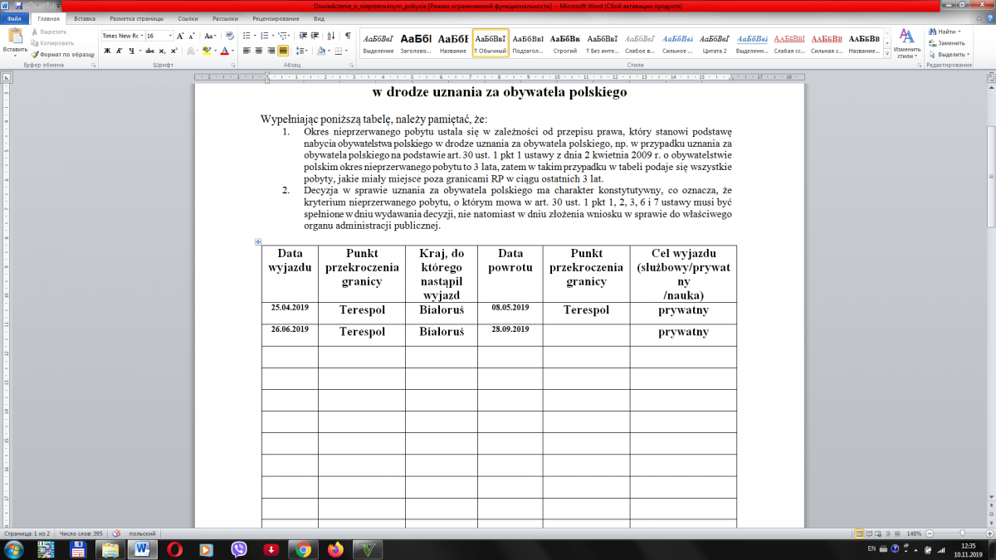996x560 pixels.
Task: Click the Paste (Вставить) icon
Action: pos(15,40)
